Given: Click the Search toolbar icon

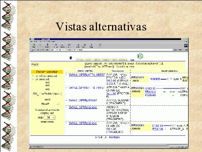Looking at the screenshot, I should [62, 46].
